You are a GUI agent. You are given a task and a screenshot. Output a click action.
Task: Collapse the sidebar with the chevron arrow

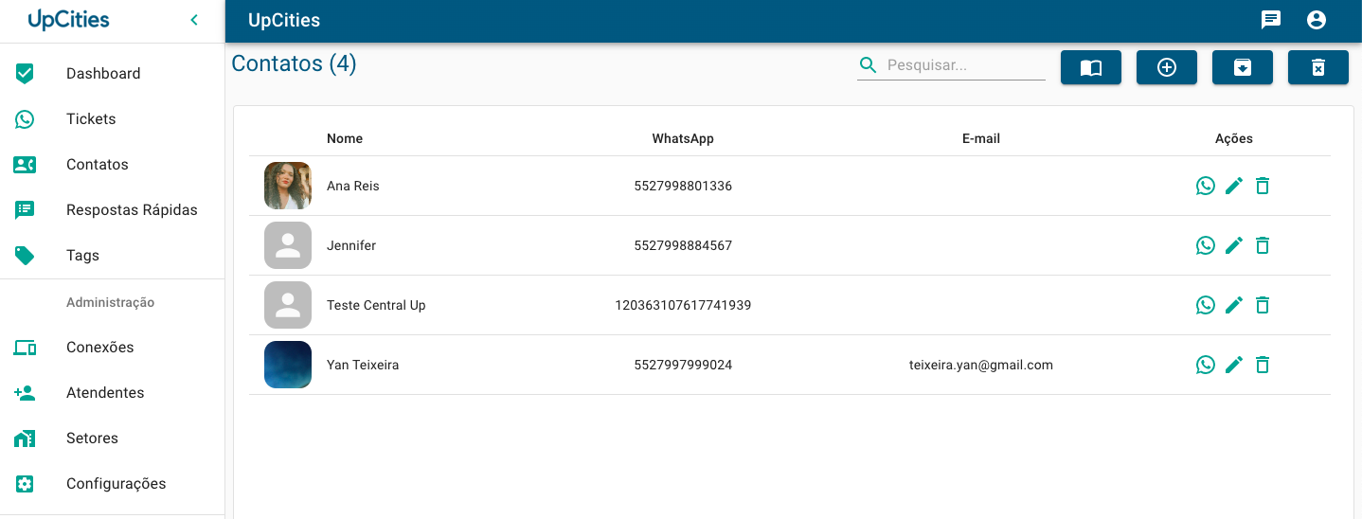[194, 20]
